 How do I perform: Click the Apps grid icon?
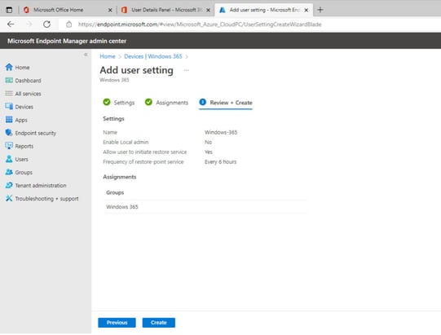9,120
